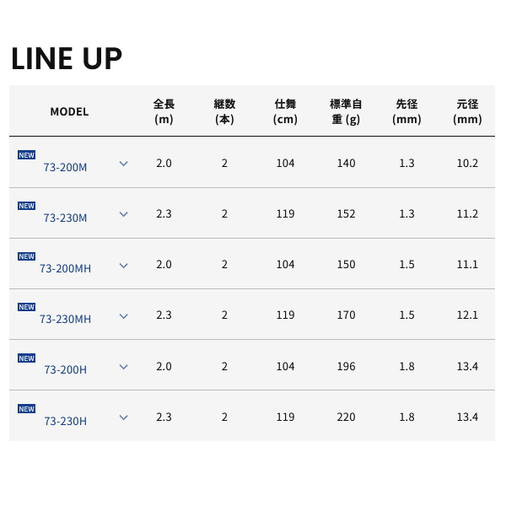This screenshot has height=506, width=506.
Task: Open the 73-230H model link
Action: pos(65,420)
